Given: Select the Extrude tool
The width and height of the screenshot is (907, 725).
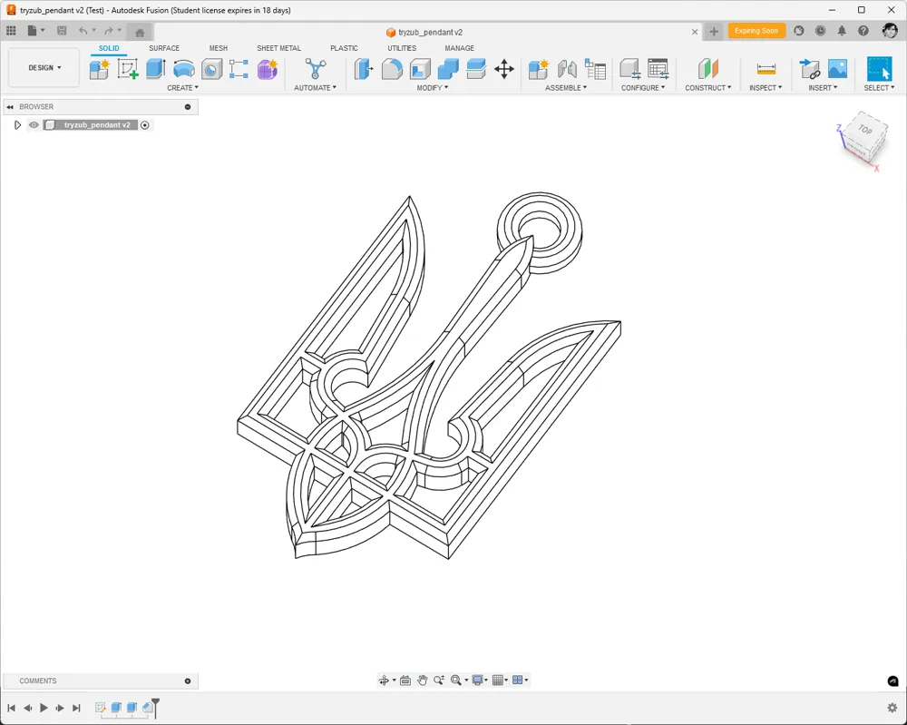Looking at the screenshot, I should 155,69.
